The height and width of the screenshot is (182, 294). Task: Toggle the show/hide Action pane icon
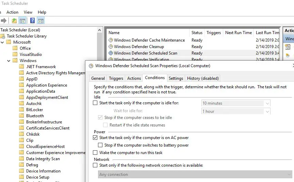(41, 21)
